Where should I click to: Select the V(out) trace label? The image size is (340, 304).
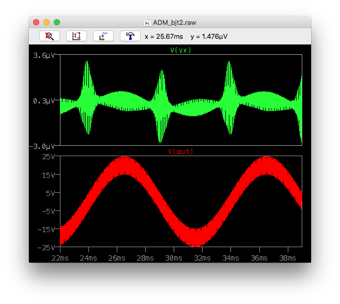(x=181, y=151)
